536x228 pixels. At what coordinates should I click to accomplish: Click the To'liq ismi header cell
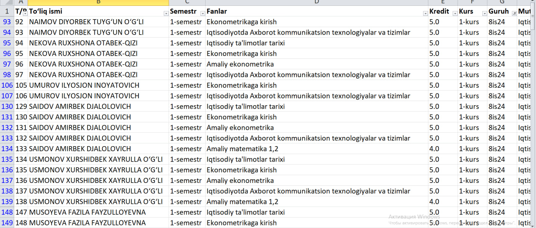point(98,11)
